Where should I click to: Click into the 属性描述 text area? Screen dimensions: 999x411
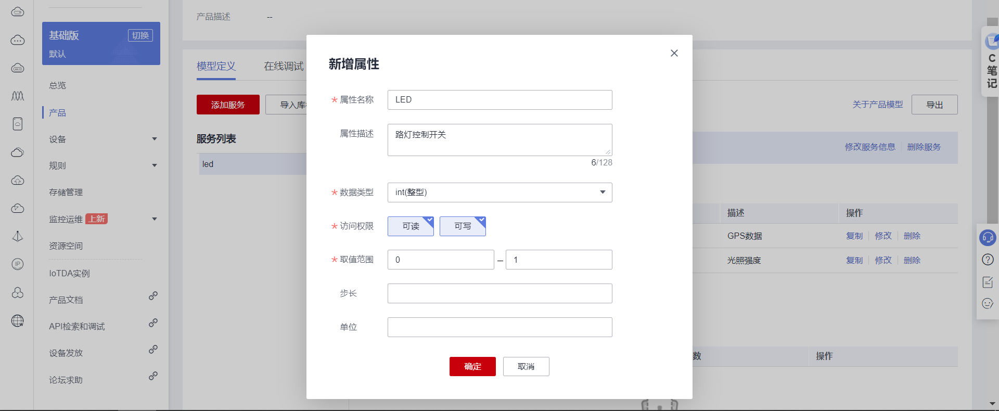[499, 140]
